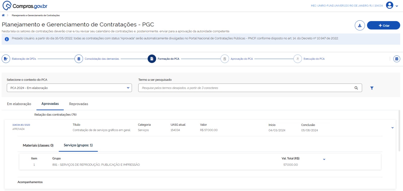The width and height of the screenshot is (403, 191).
Task: Click the Execução do PCA step icon
Action: pyautogui.click(x=297, y=59)
